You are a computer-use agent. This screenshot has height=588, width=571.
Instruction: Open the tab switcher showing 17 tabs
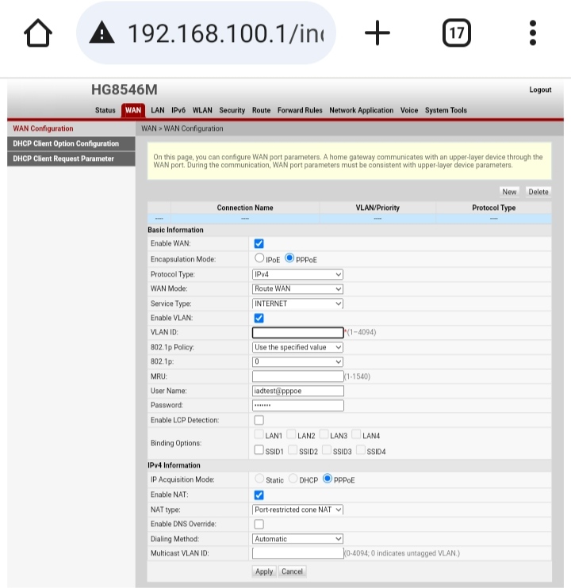click(456, 32)
